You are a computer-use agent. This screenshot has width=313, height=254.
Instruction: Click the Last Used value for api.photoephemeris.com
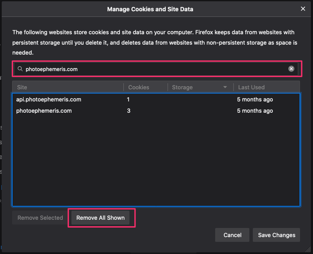pos(255,99)
